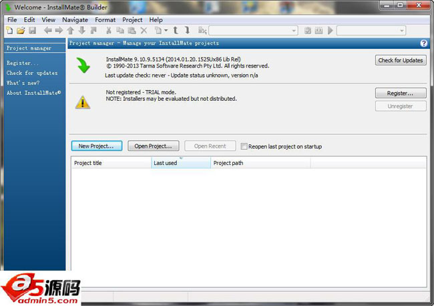Click the Cut scissors icon
Screen dimensions: 434x306
click(109, 30)
